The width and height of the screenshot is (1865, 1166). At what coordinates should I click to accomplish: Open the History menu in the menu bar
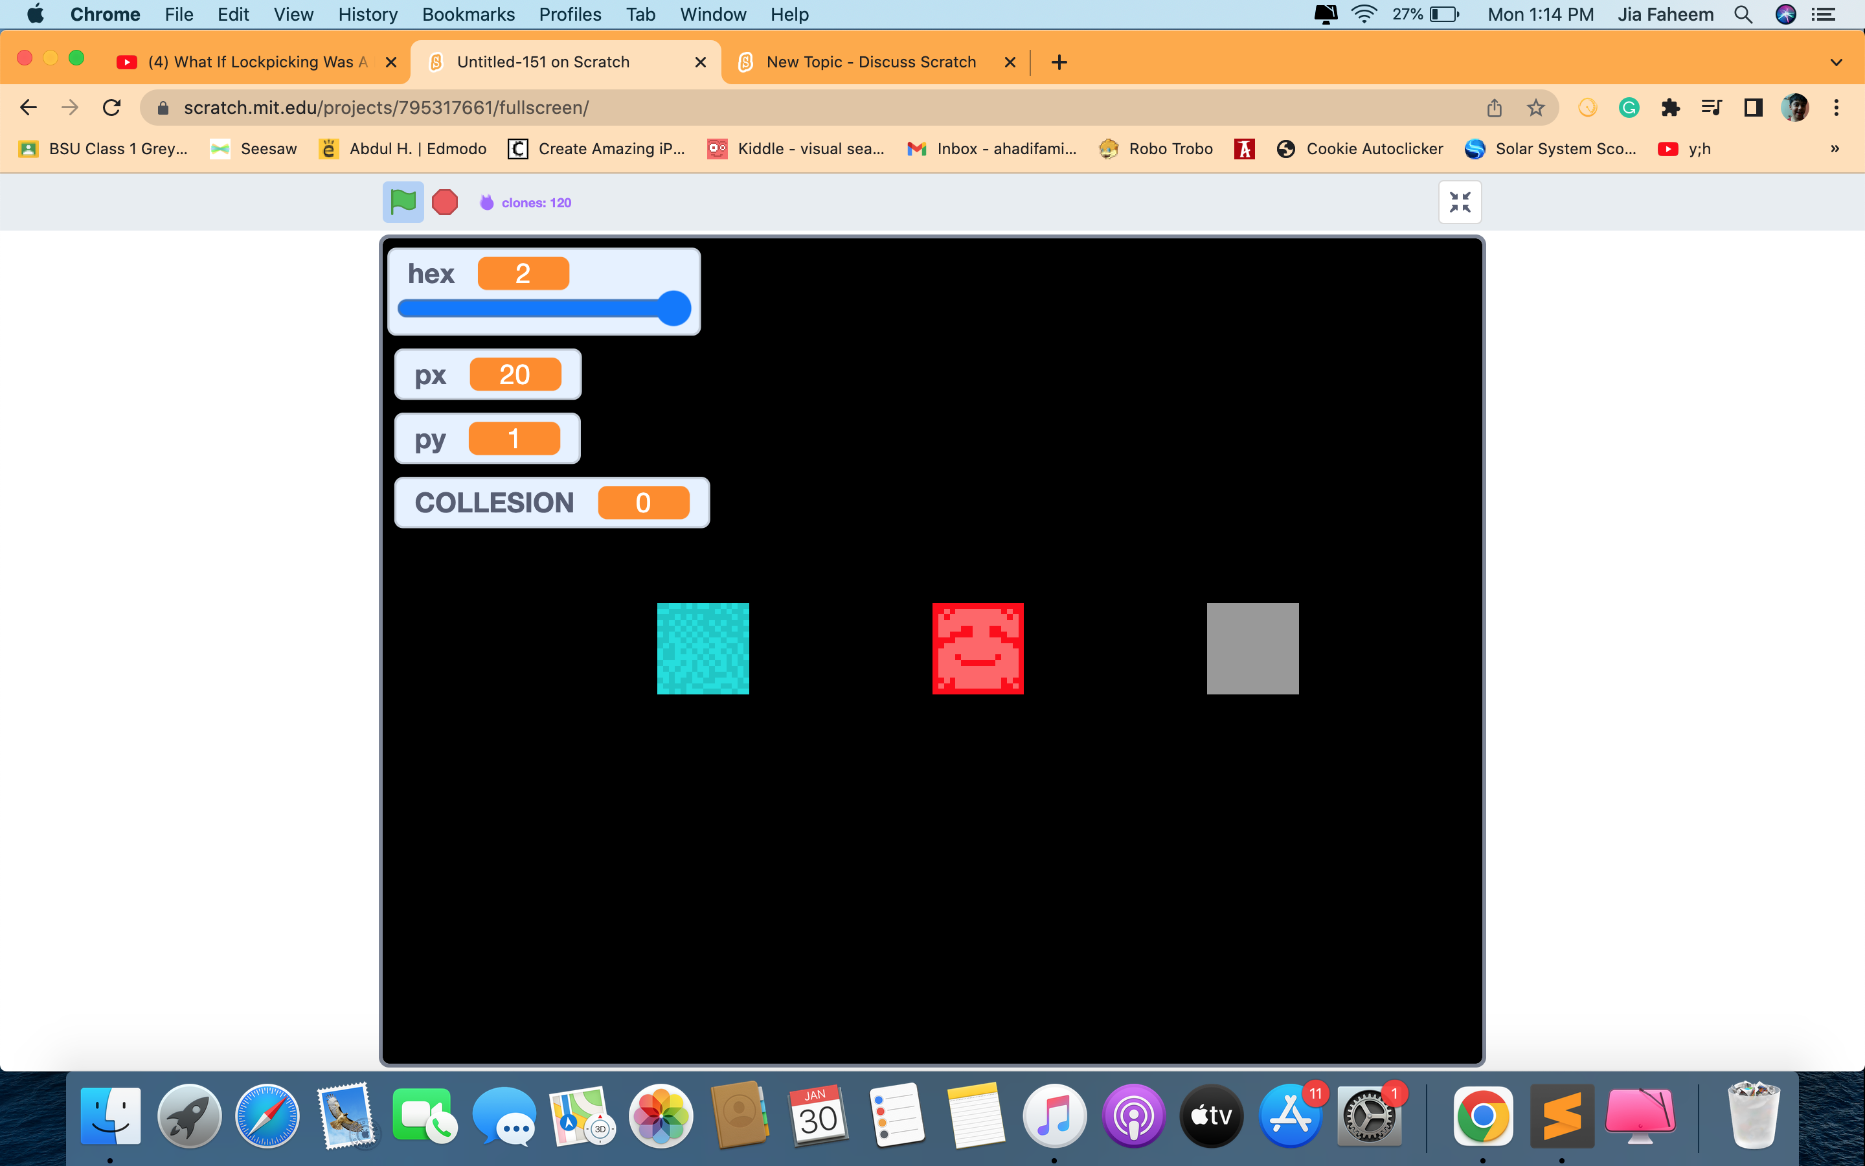367,14
